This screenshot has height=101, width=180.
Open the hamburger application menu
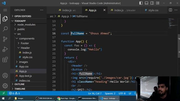click(5, 10)
